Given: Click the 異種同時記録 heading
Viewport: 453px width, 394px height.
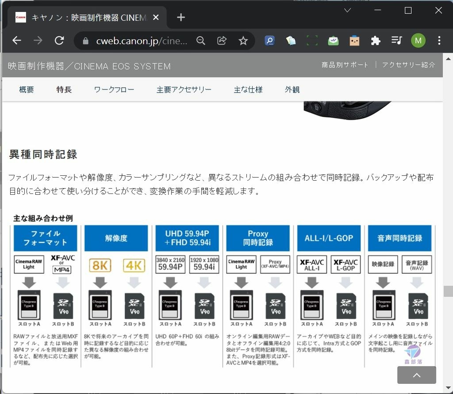Looking at the screenshot, I should [43, 155].
